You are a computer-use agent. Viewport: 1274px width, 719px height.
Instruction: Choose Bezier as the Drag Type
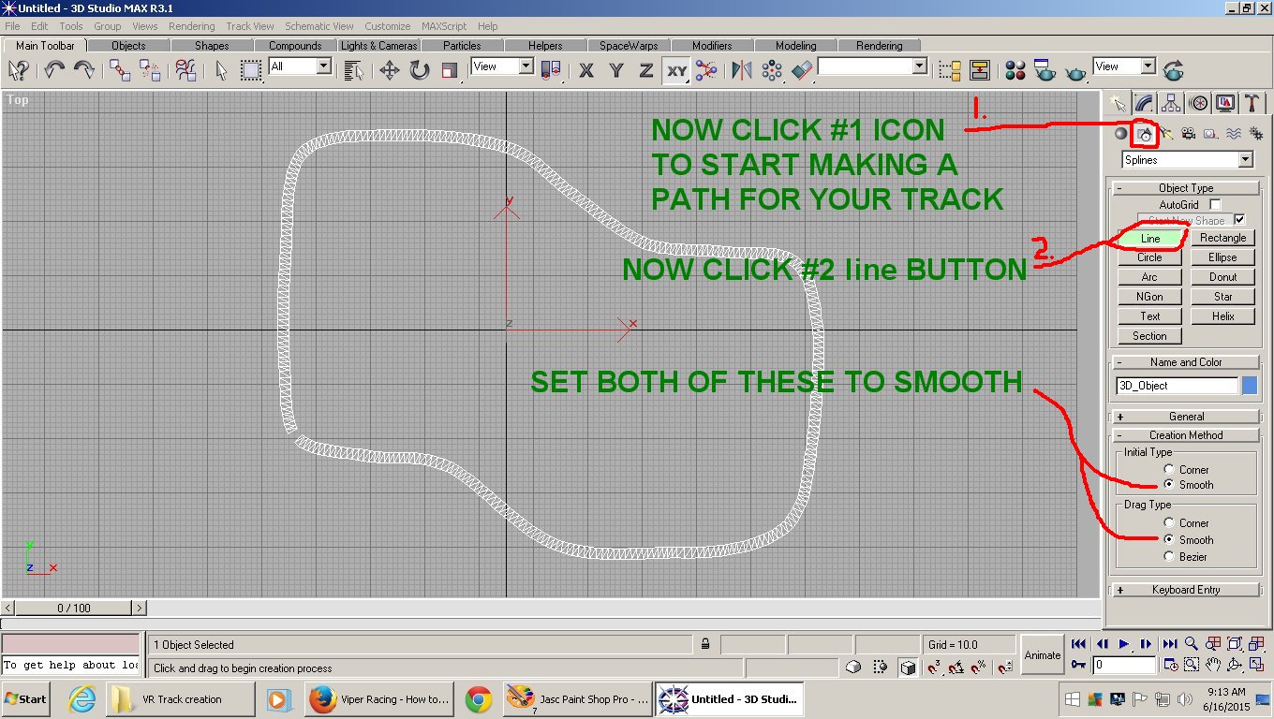(1168, 556)
